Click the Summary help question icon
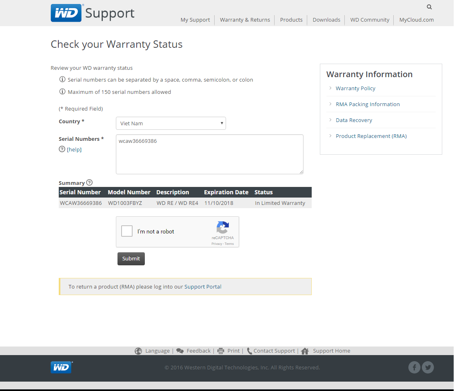The height and width of the screenshot is (391, 470). pos(89,182)
